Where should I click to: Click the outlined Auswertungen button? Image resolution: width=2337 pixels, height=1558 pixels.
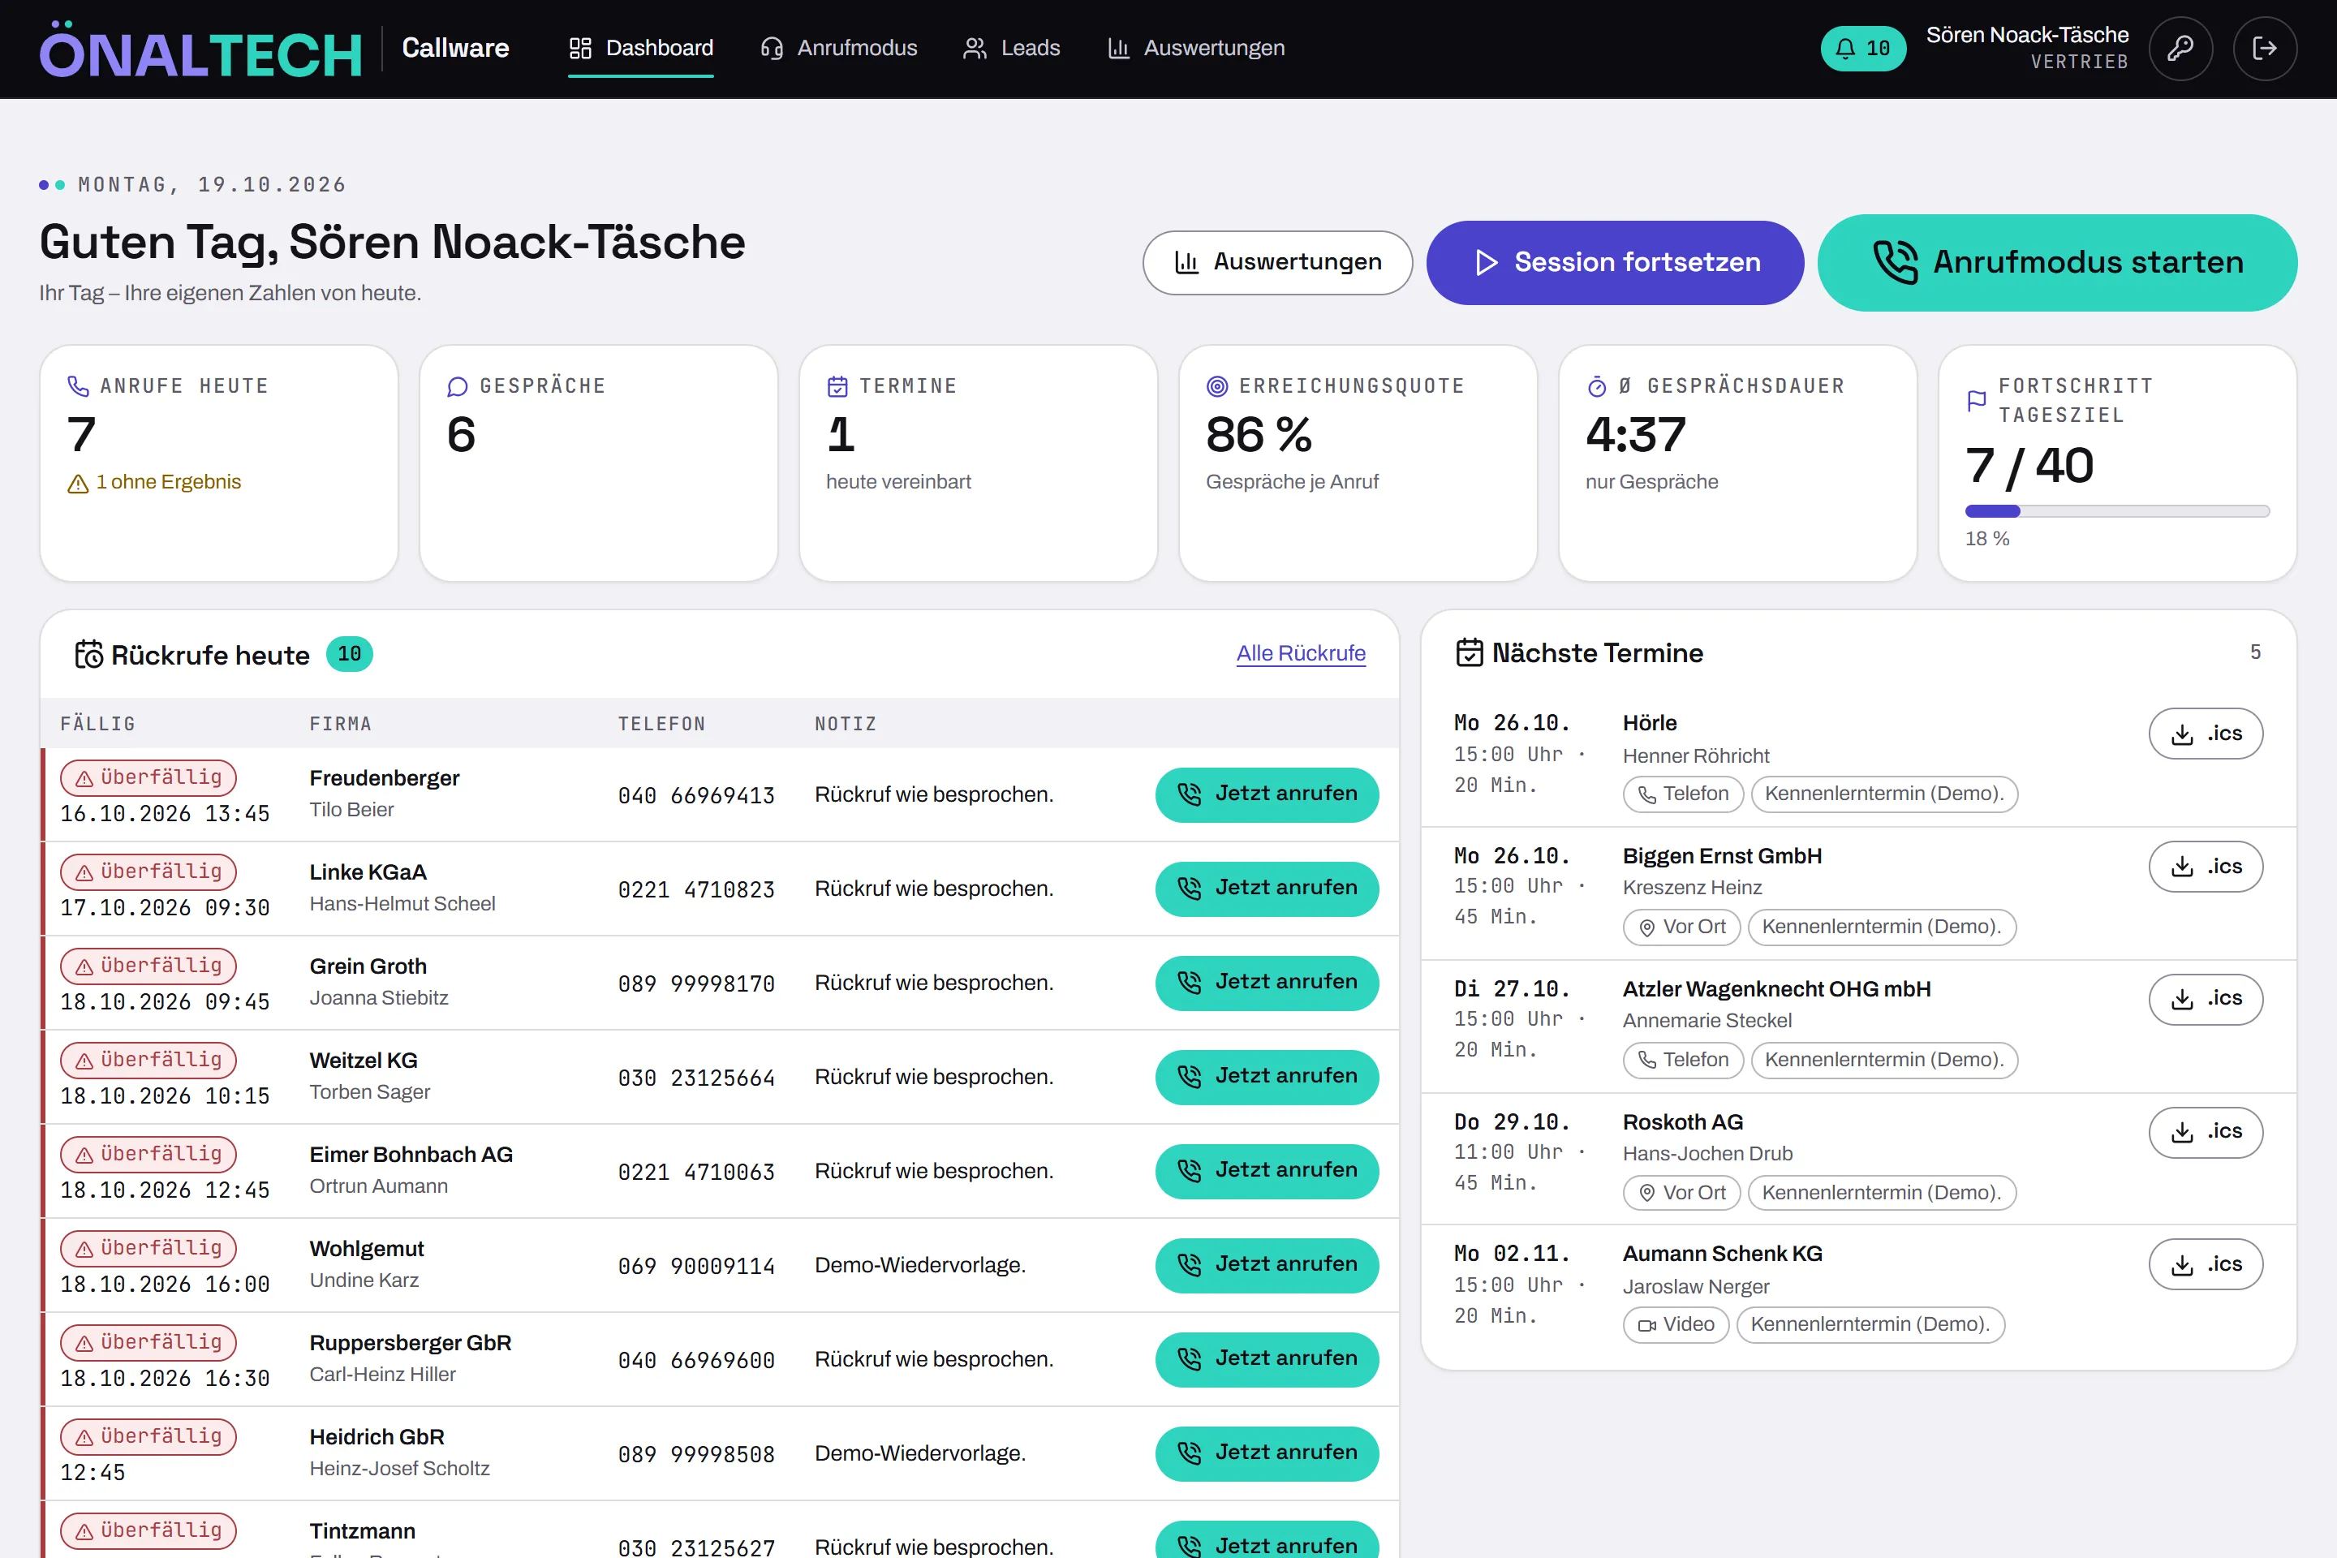1276,262
